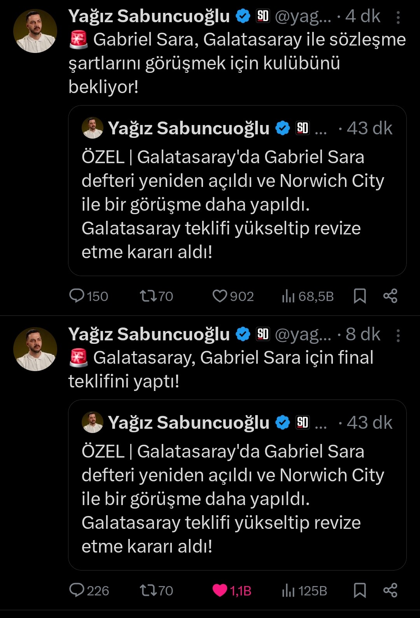
Task: Like the first tweet with 902 likes
Action: tap(220, 296)
